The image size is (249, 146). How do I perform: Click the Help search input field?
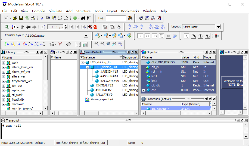pyautogui.click(x=116, y=18)
